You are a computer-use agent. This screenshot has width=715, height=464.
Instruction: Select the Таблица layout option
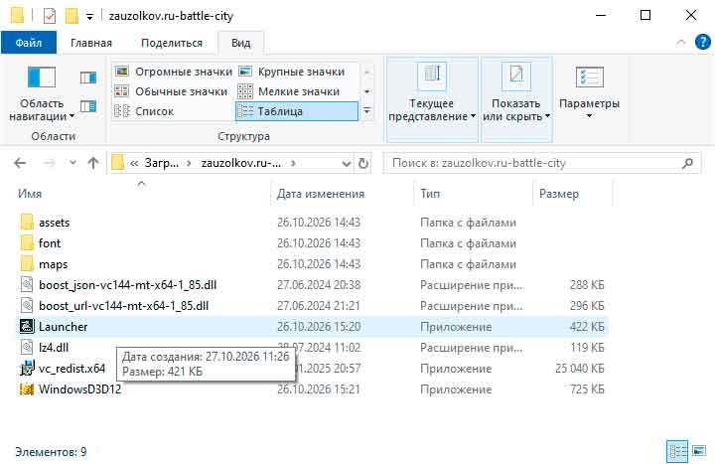click(x=296, y=111)
